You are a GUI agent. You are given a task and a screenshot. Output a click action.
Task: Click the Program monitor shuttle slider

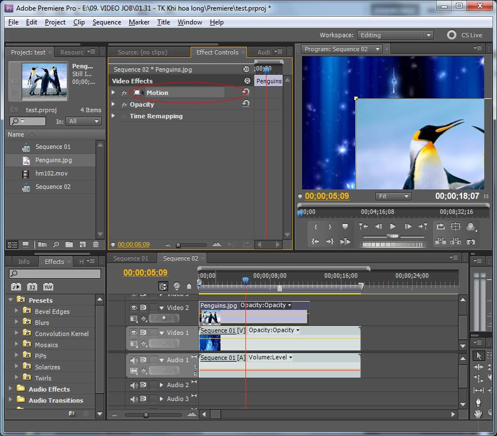393,236
